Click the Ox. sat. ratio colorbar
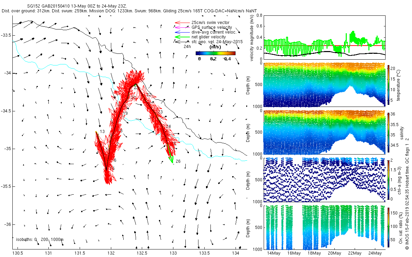 [388, 228]
